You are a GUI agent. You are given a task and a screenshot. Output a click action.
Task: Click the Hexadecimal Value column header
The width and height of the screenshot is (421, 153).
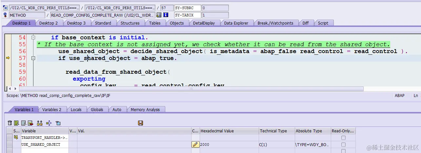(229, 131)
